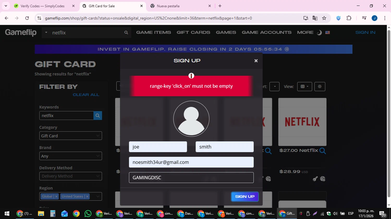This screenshot has width=391, height=219.
Task: Open File Explorer from taskbar
Action: [41, 214]
